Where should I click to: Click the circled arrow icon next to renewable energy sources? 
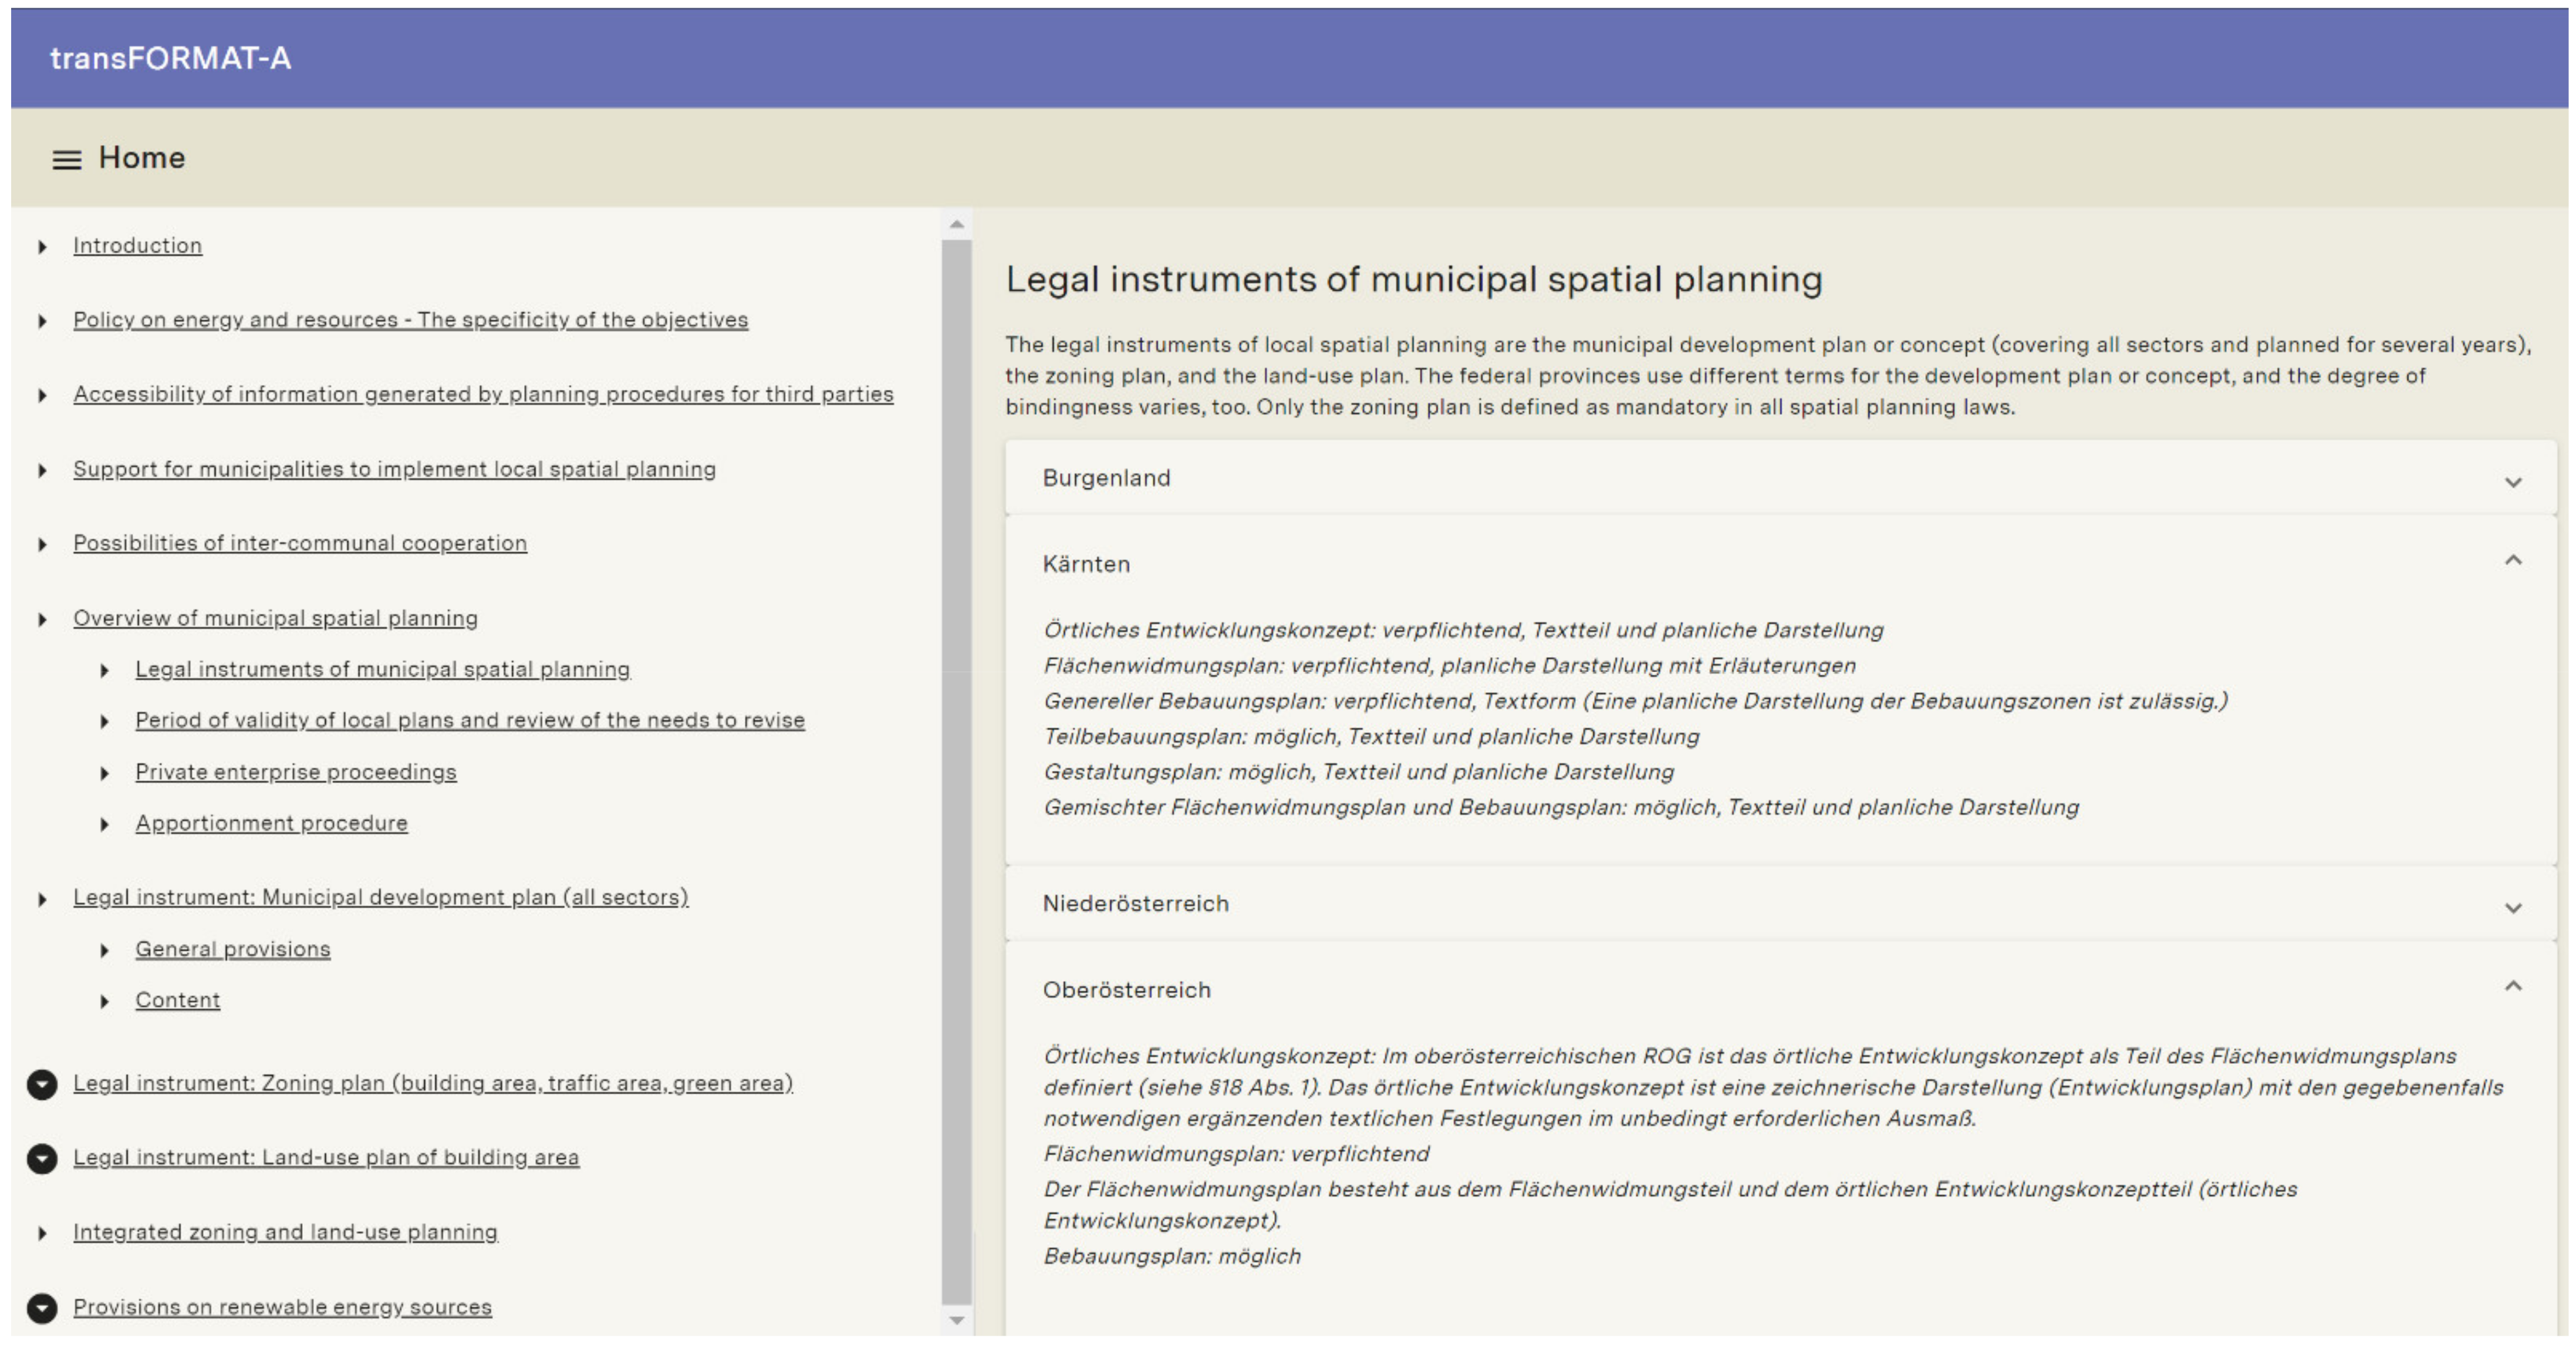click(42, 1308)
